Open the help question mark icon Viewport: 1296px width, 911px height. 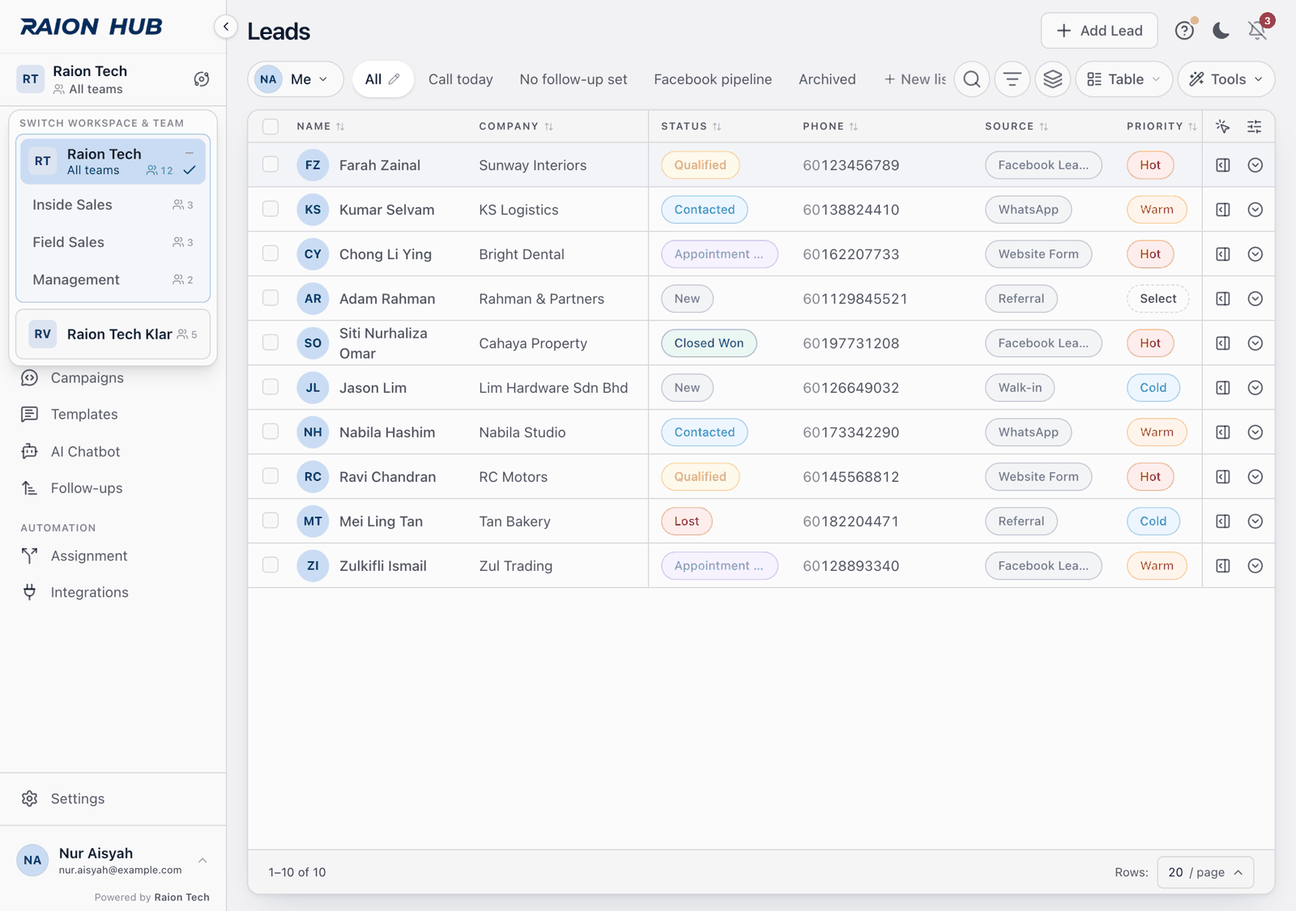click(x=1184, y=31)
